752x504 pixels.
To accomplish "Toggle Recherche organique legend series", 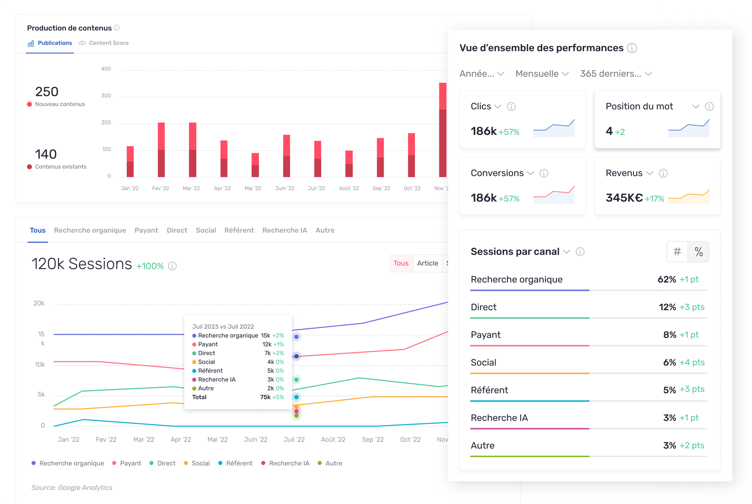I will pos(68,463).
